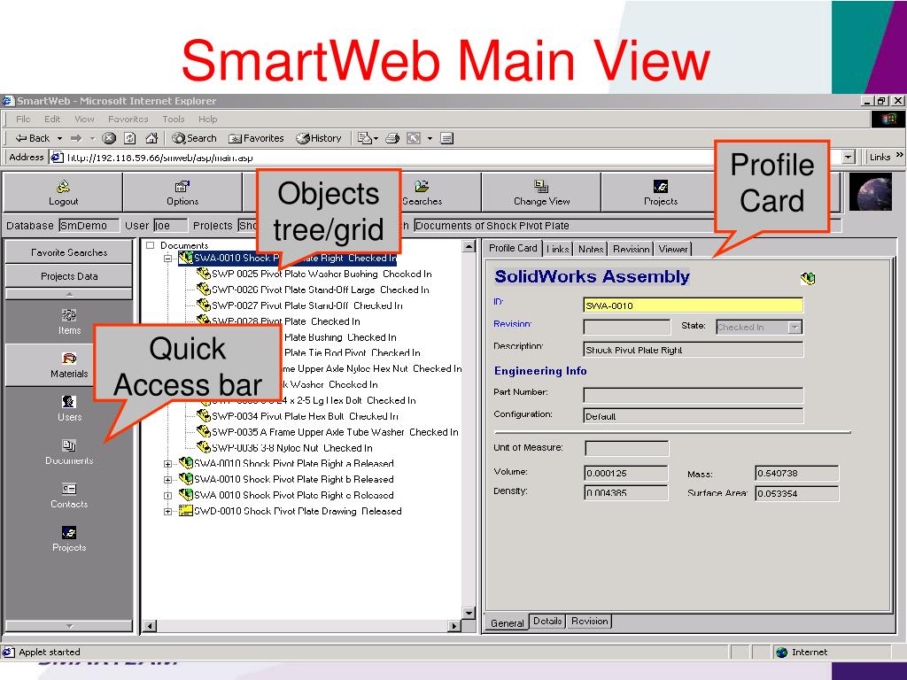Click the browser Mail icon
The height and width of the screenshot is (680, 907).
point(364,138)
